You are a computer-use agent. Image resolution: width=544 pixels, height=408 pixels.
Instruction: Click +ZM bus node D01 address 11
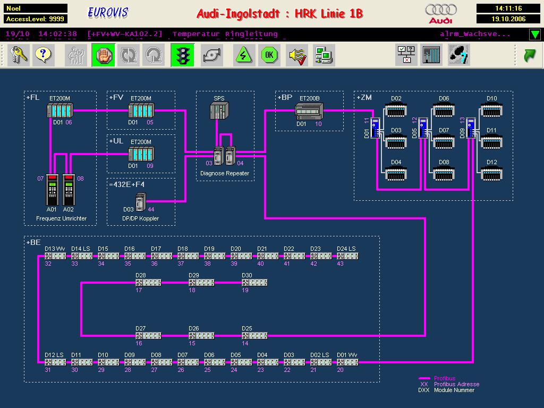pyautogui.click(x=376, y=128)
